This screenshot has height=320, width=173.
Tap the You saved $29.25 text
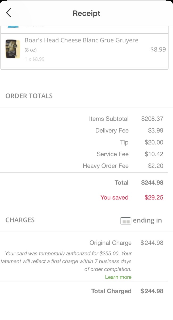(132, 198)
